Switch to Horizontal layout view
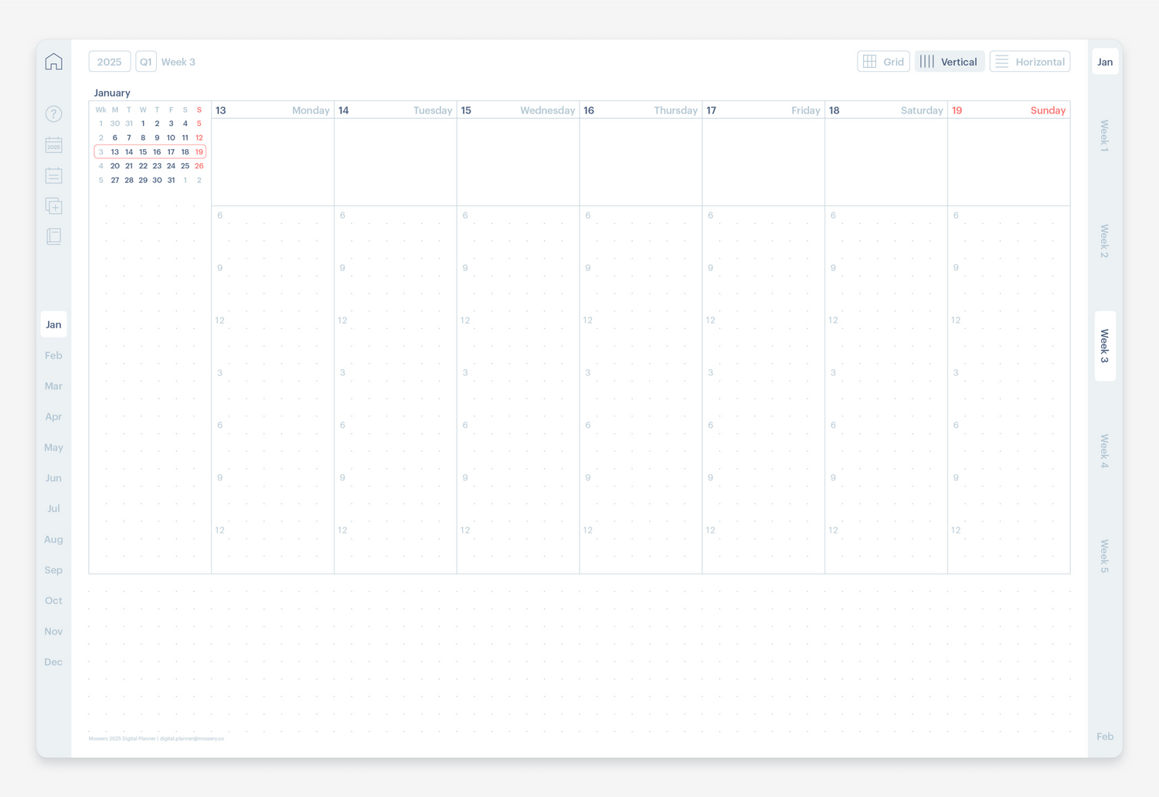This screenshot has width=1159, height=797. click(1029, 62)
